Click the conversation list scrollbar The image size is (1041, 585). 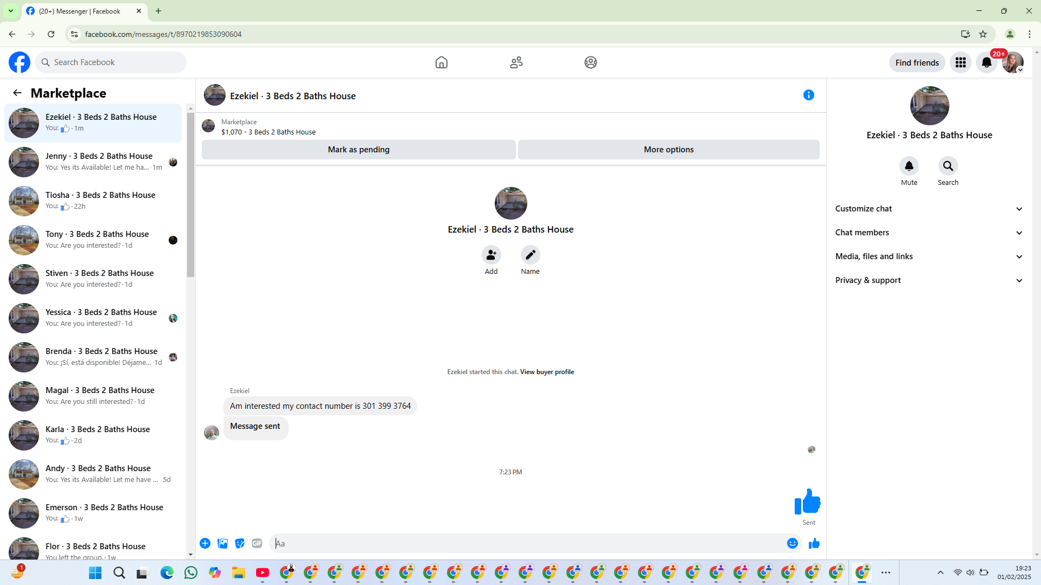[x=190, y=194]
